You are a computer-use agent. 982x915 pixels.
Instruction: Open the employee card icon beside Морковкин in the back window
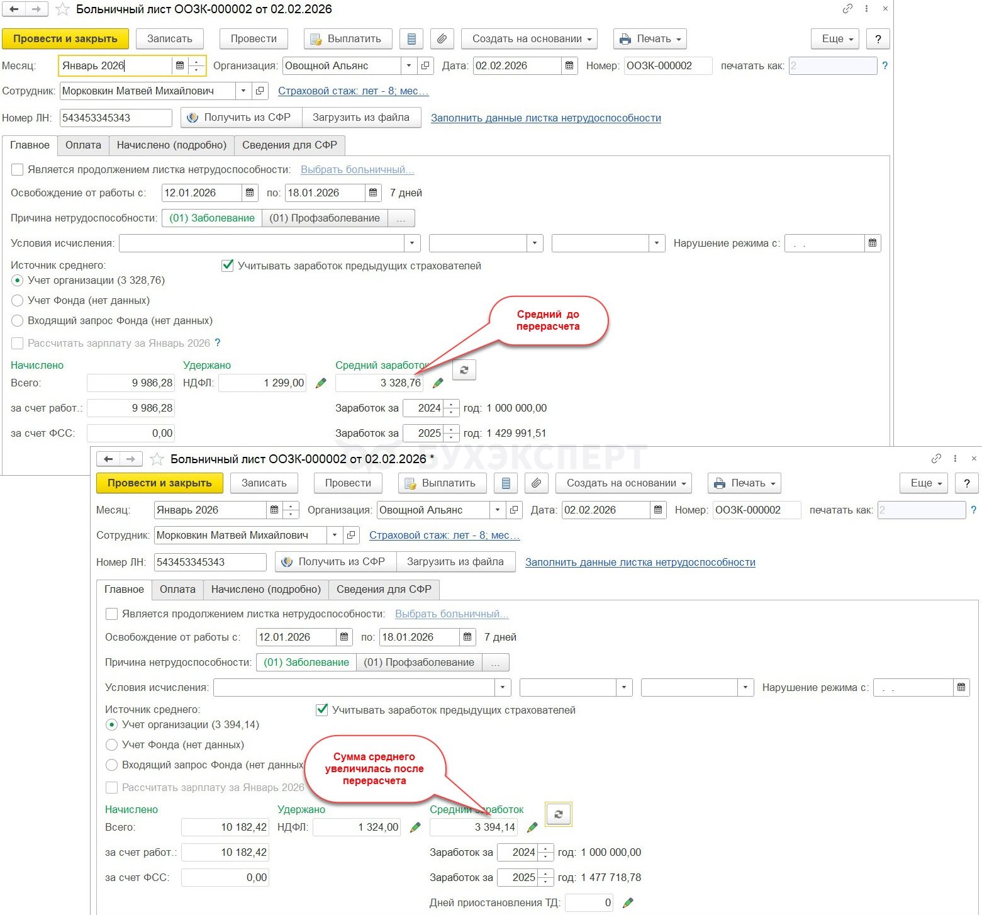260,91
